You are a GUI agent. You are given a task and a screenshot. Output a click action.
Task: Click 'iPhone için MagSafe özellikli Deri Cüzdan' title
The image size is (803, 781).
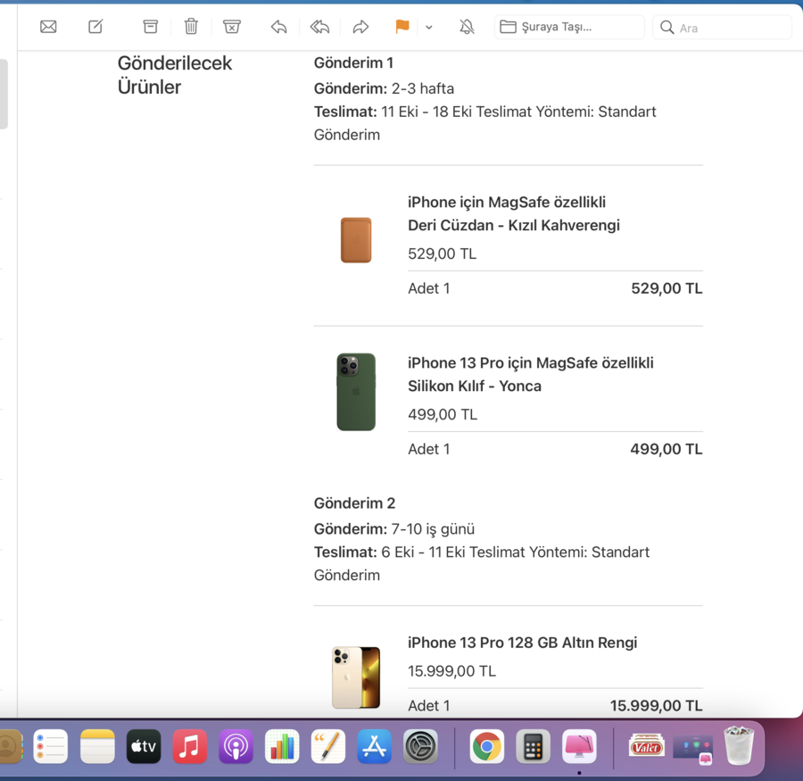[x=514, y=213]
